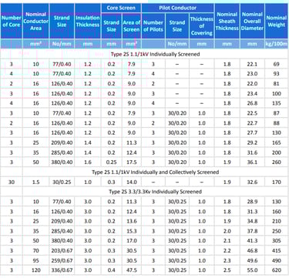Select the conductor area value 95
Image resolution: width=289 pixels, height=278 pixels.
35,260
